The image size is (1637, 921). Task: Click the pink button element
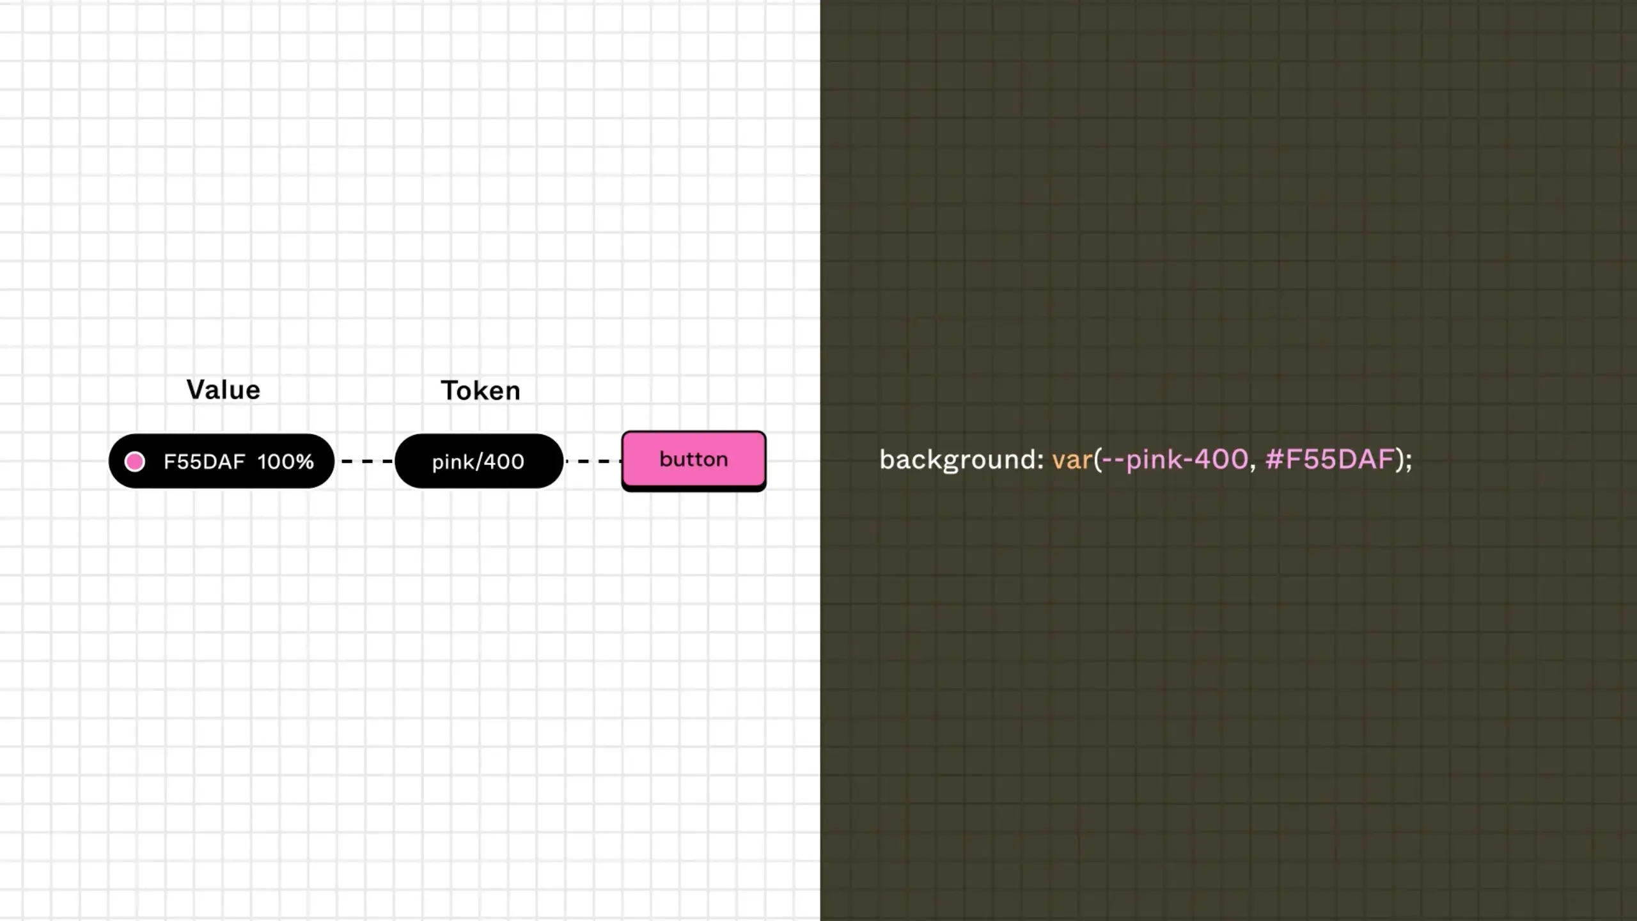[x=694, y=460]
